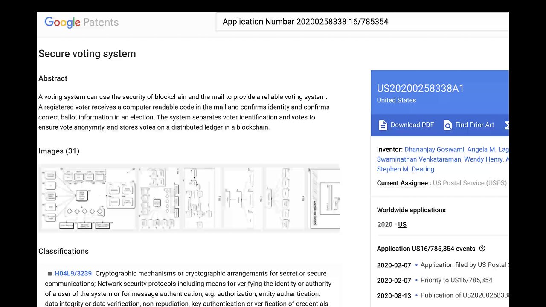
Task: Click the Secure voting system title
Action: tap(87, 54)
